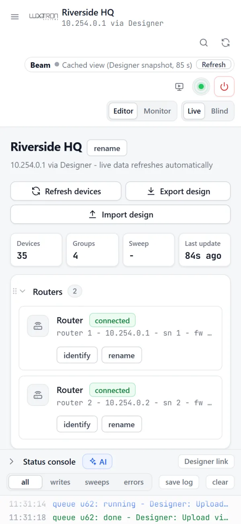This screenshot has width=241, height=524.
Task: Switch to Editor mode
Action: (x=123, y=111)
